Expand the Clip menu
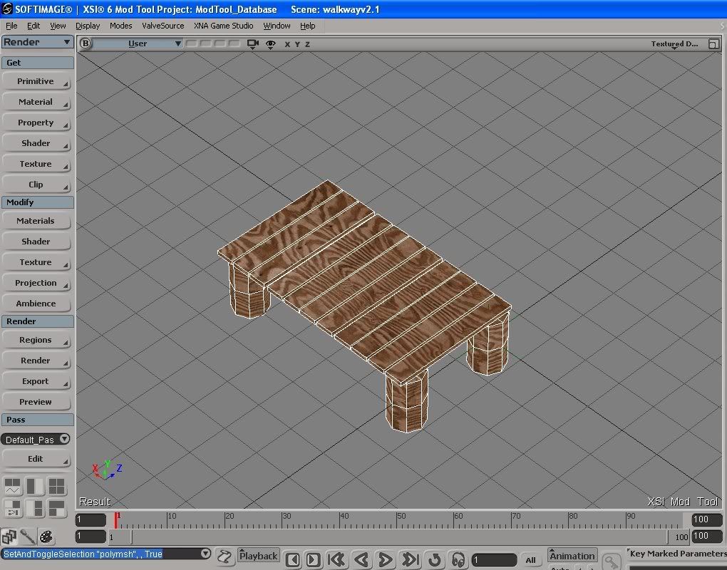Screen dimensions: 727x570 [x=36, y=185]
